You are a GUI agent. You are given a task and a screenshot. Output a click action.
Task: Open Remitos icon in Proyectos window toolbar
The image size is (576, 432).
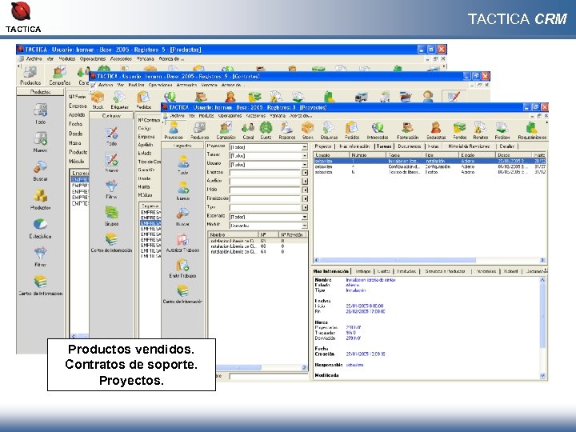(x=480, y=130)
